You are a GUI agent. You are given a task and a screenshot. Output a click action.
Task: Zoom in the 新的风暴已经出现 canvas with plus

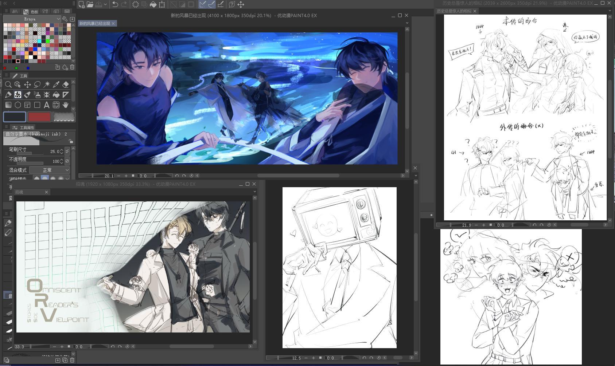(126, 176)
